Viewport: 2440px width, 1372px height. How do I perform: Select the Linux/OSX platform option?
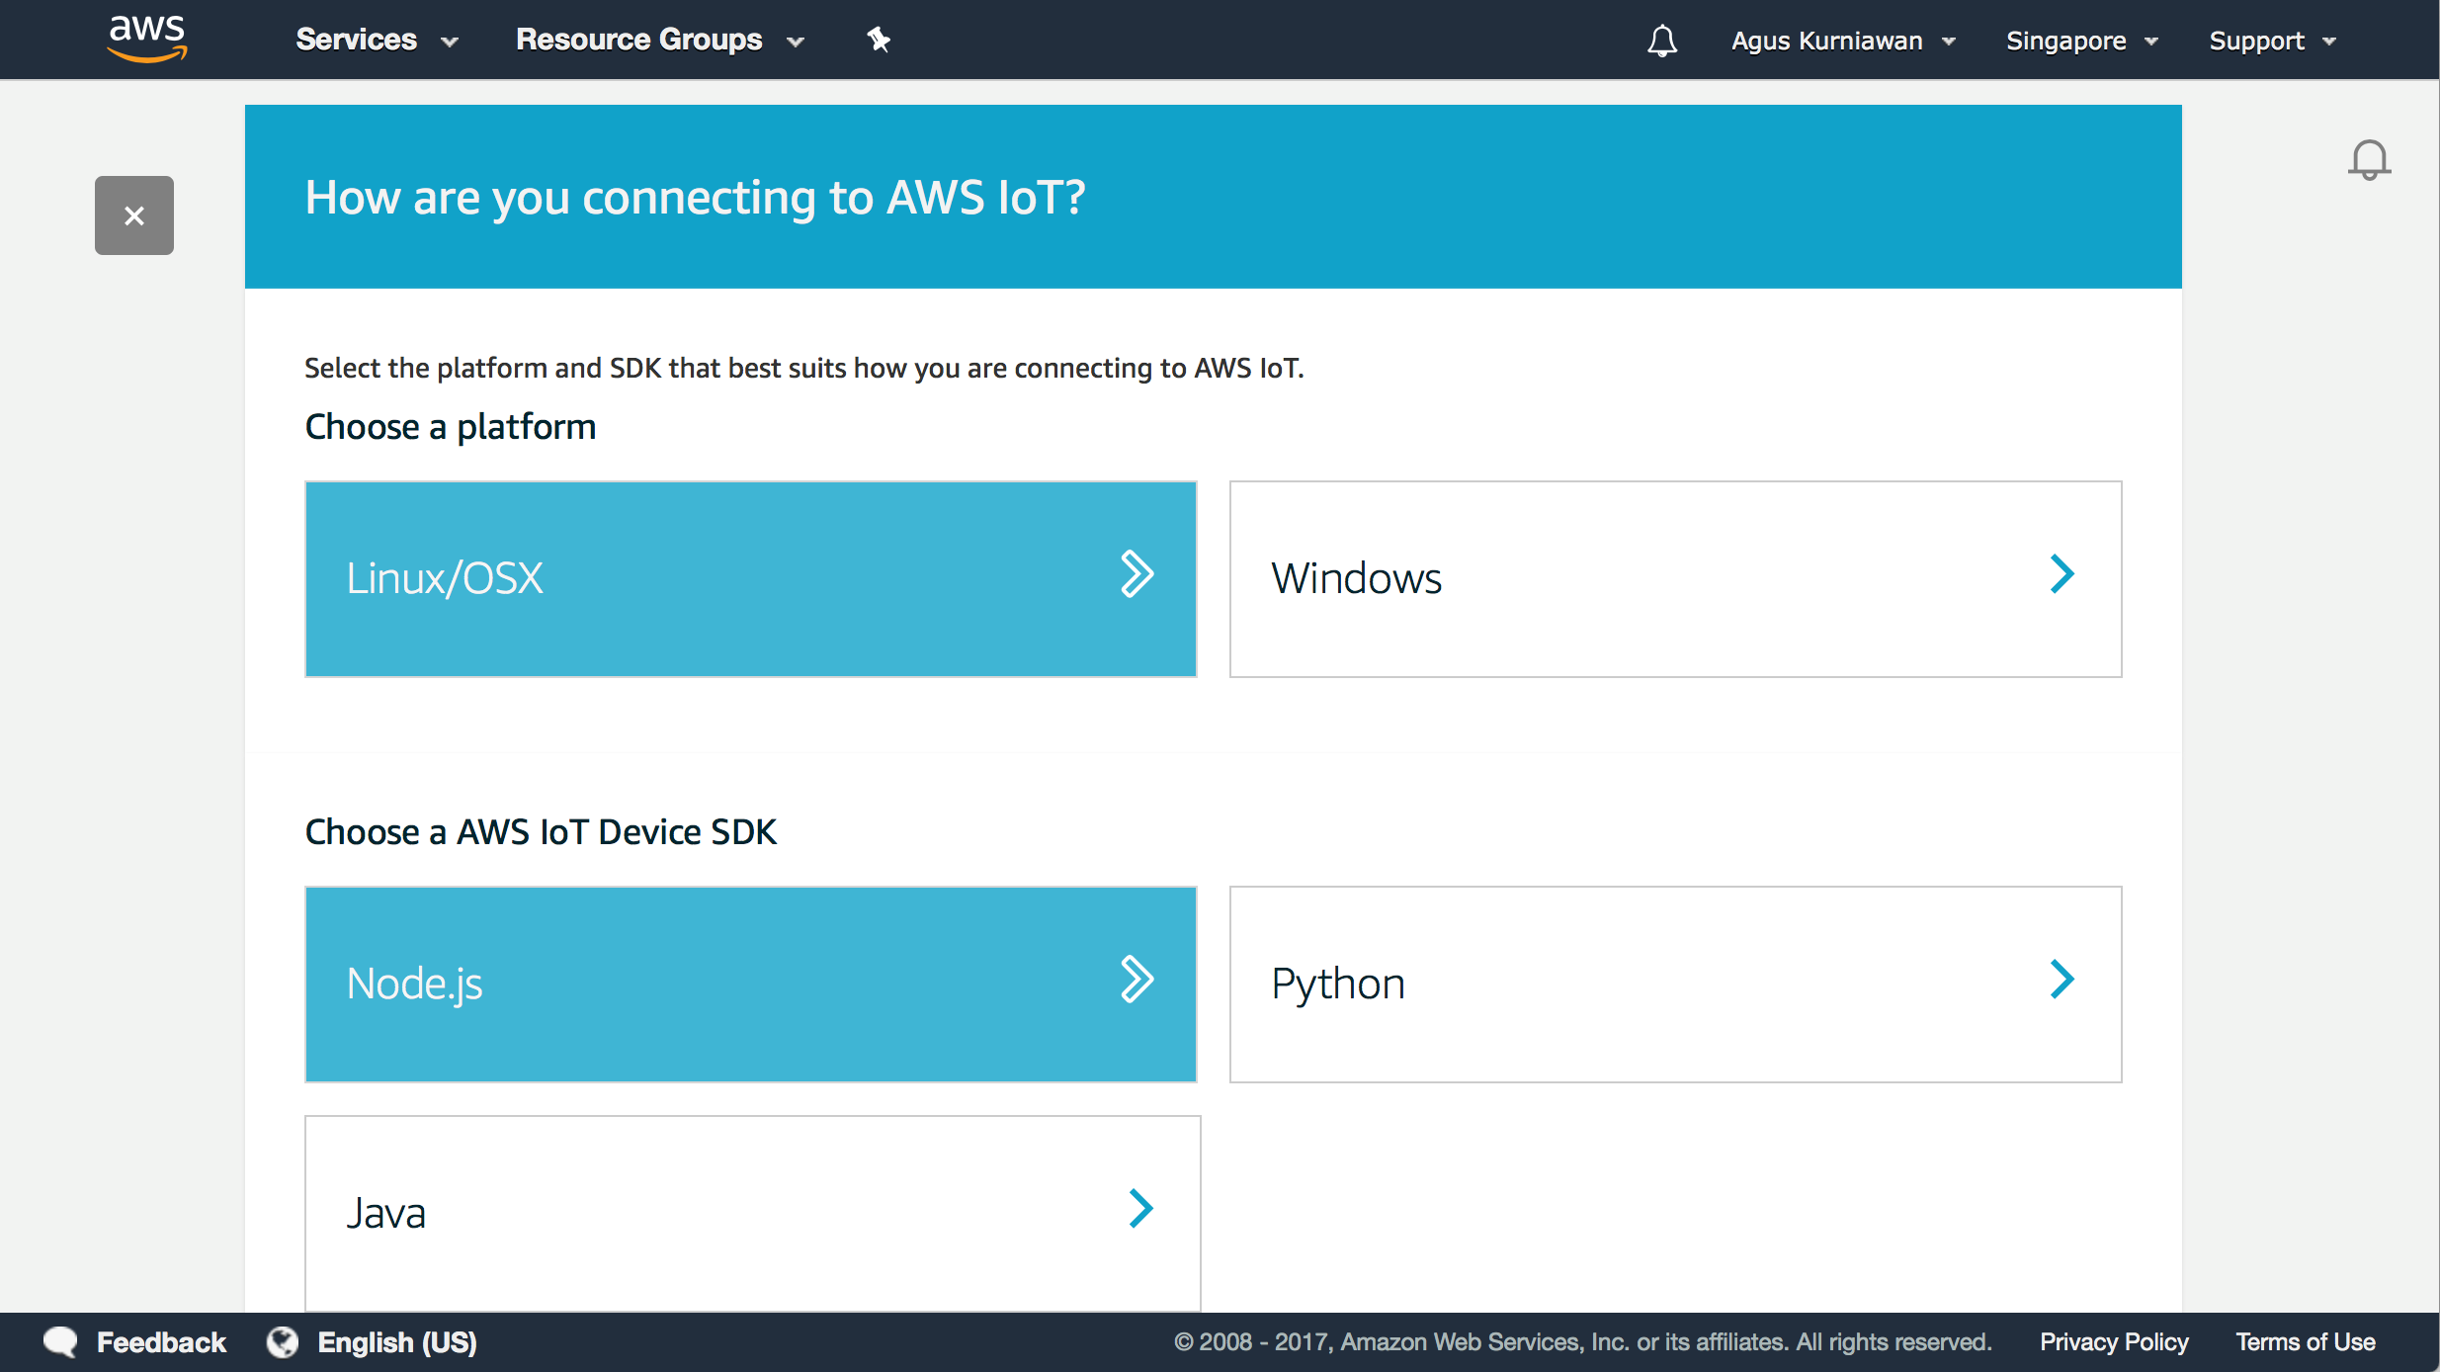tap(751, 579)
